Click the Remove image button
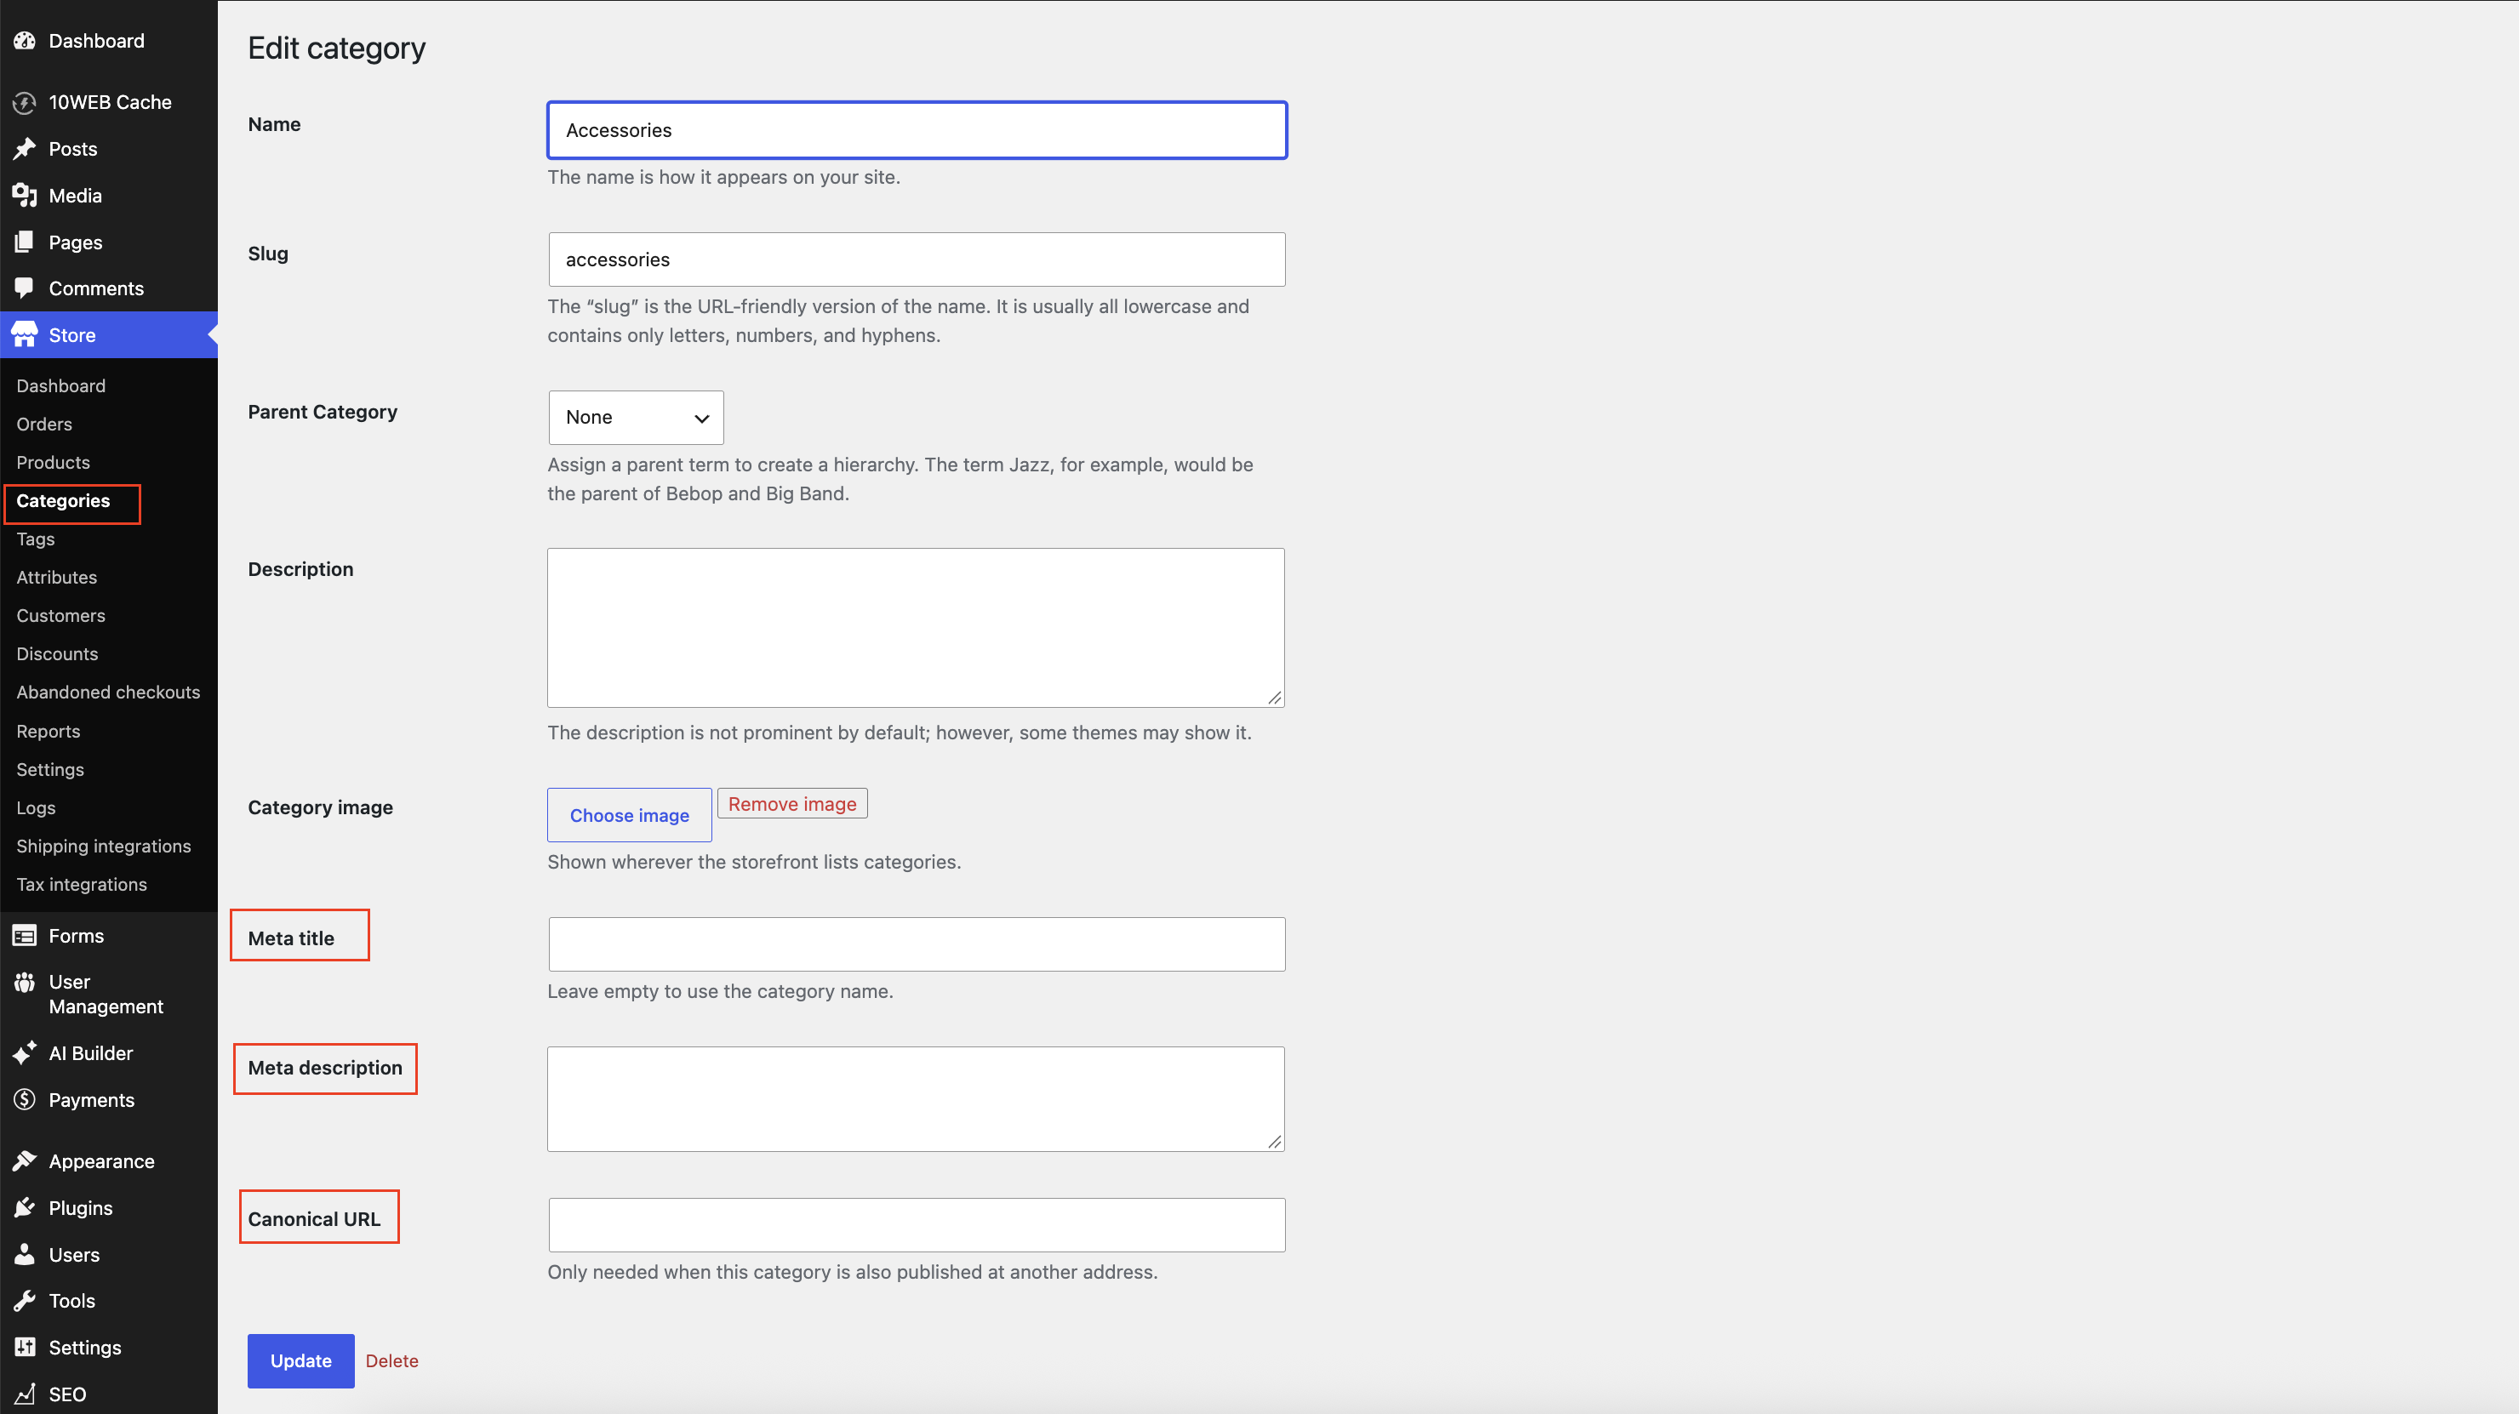This screenshot has height=1414, width=2519. coord(792,804)
